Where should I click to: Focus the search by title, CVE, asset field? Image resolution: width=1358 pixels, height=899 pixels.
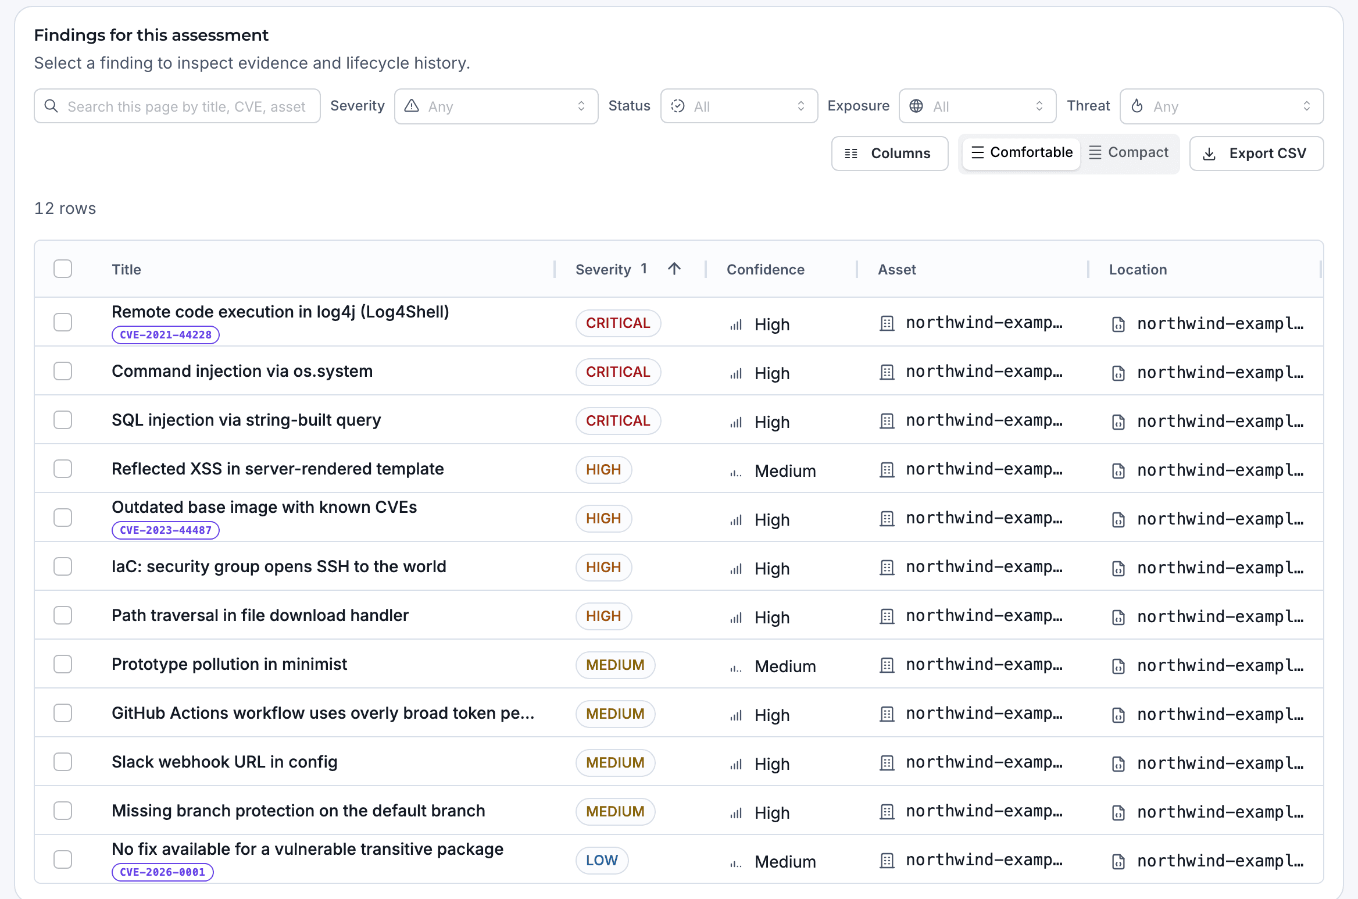click(177, 106)
